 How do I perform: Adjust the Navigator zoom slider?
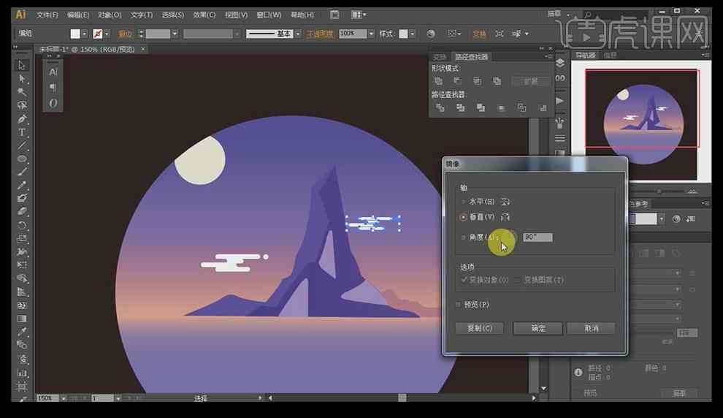[x=659, y=191]
